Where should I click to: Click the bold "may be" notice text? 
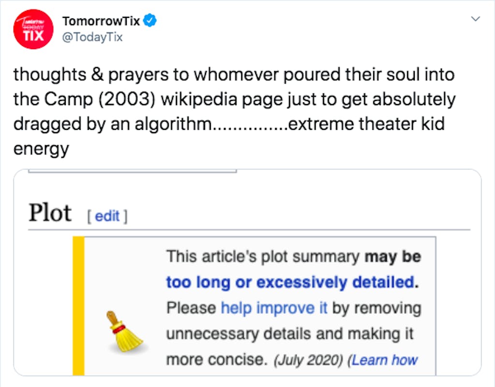coord(393,257)
